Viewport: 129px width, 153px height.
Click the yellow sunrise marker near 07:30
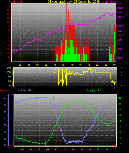45,144
